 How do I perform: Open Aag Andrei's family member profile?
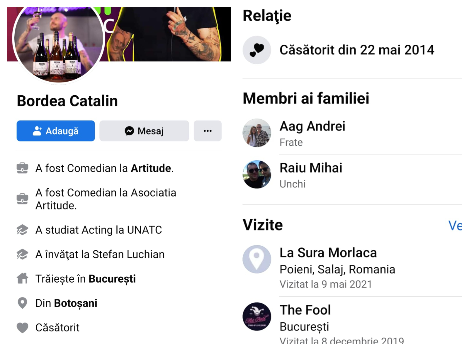[312, 126]
